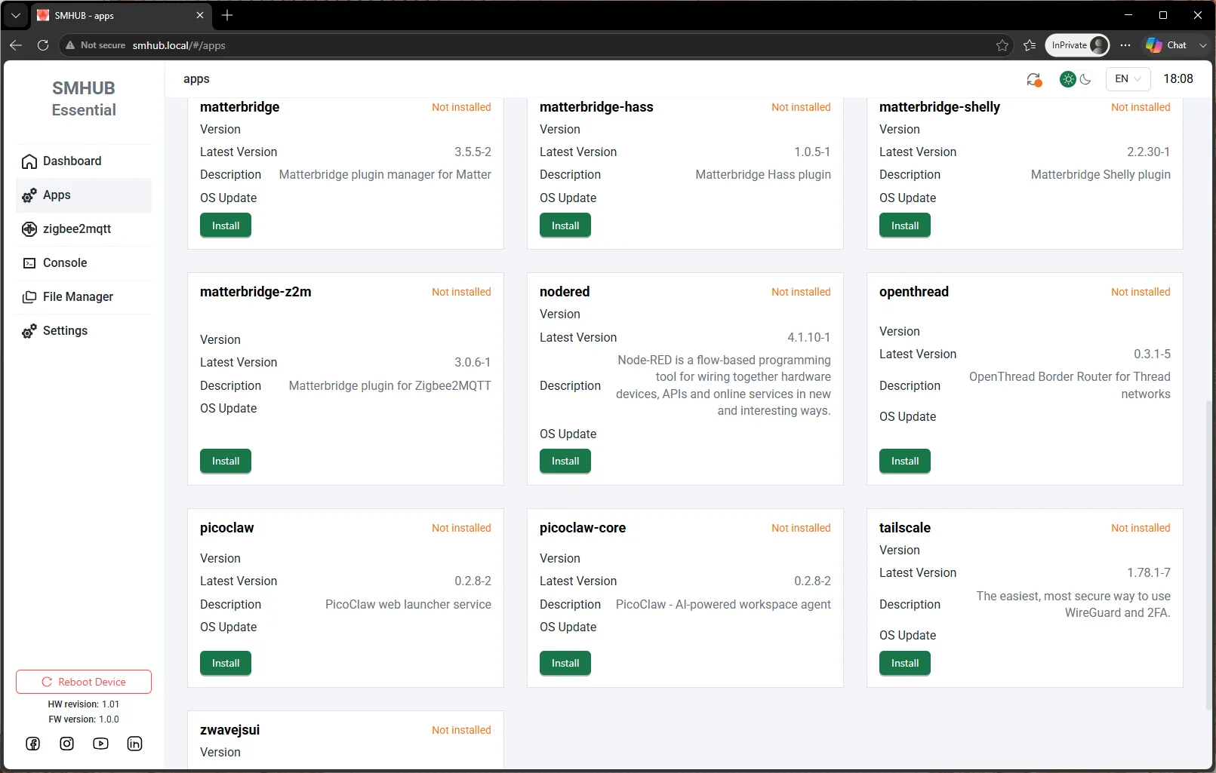The height and width of the screenshot is (773, 1216).
Task: Open the YouTube social icon
Action: coord(100,744)
